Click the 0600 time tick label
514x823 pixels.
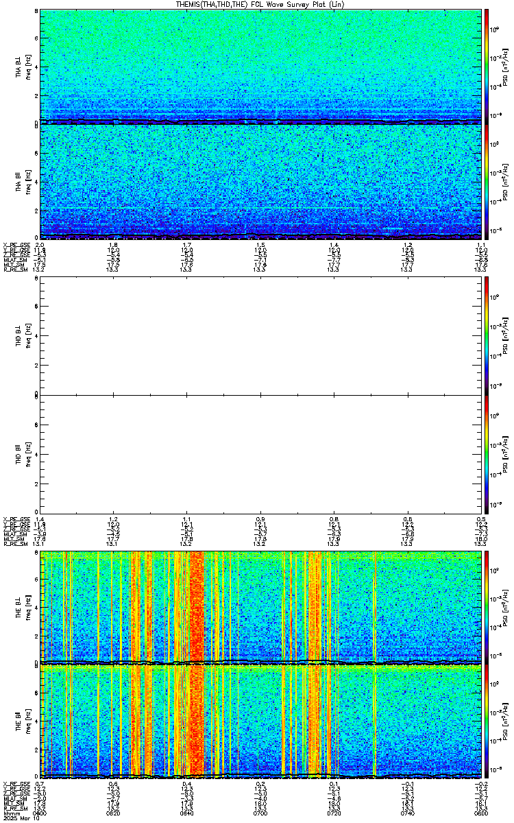[x=40, y=813]
